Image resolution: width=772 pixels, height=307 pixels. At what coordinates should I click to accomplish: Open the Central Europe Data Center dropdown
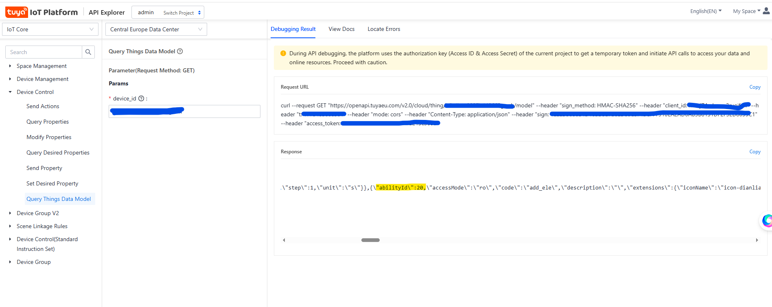156,29
